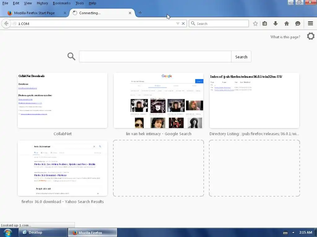
Task: Click the new tab page search input
Action: [155, 57]
